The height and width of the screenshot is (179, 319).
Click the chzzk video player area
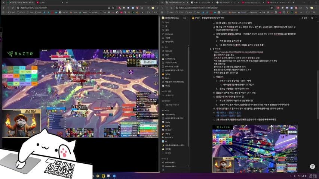click(x=80, y=93)
